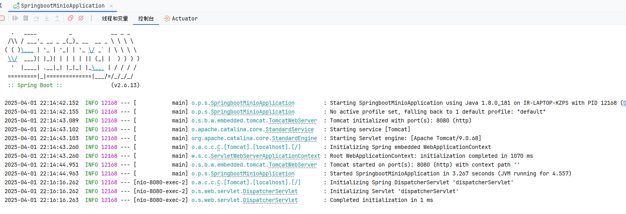Screen dimensions: 626x214
Task: Open the View Breakpoints dialog
Action: click(x=70, y=18)
